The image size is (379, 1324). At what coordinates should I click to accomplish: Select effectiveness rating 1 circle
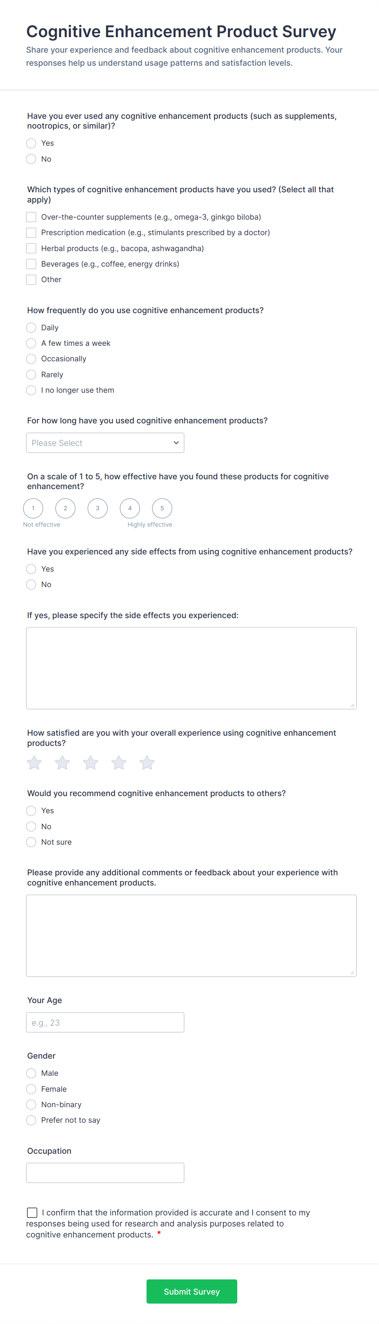click(33, 508)
